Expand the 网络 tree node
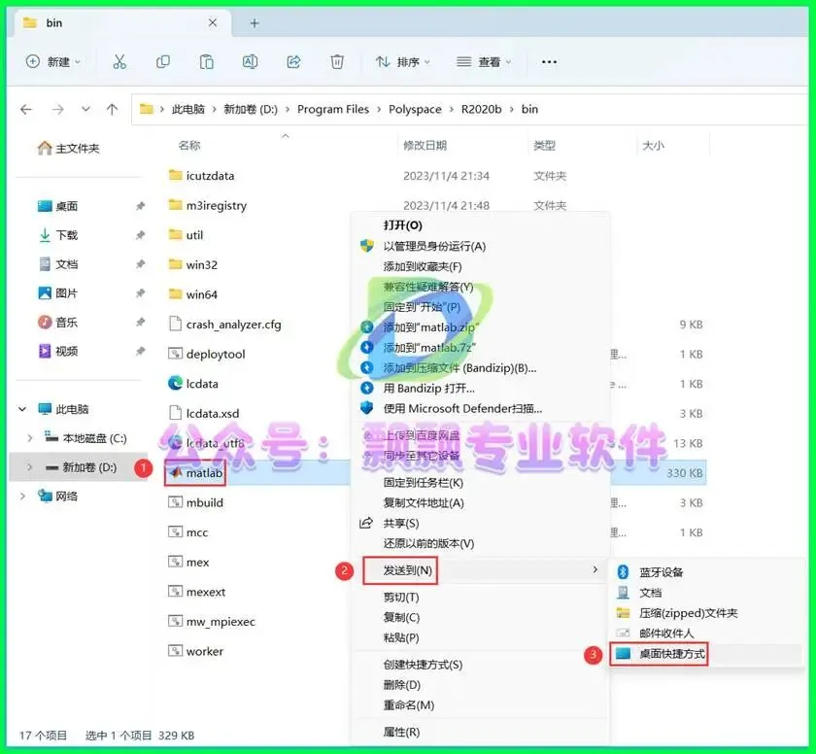Image resolution: width=816 pixels, height=754 pixels. tap(22, 496)
